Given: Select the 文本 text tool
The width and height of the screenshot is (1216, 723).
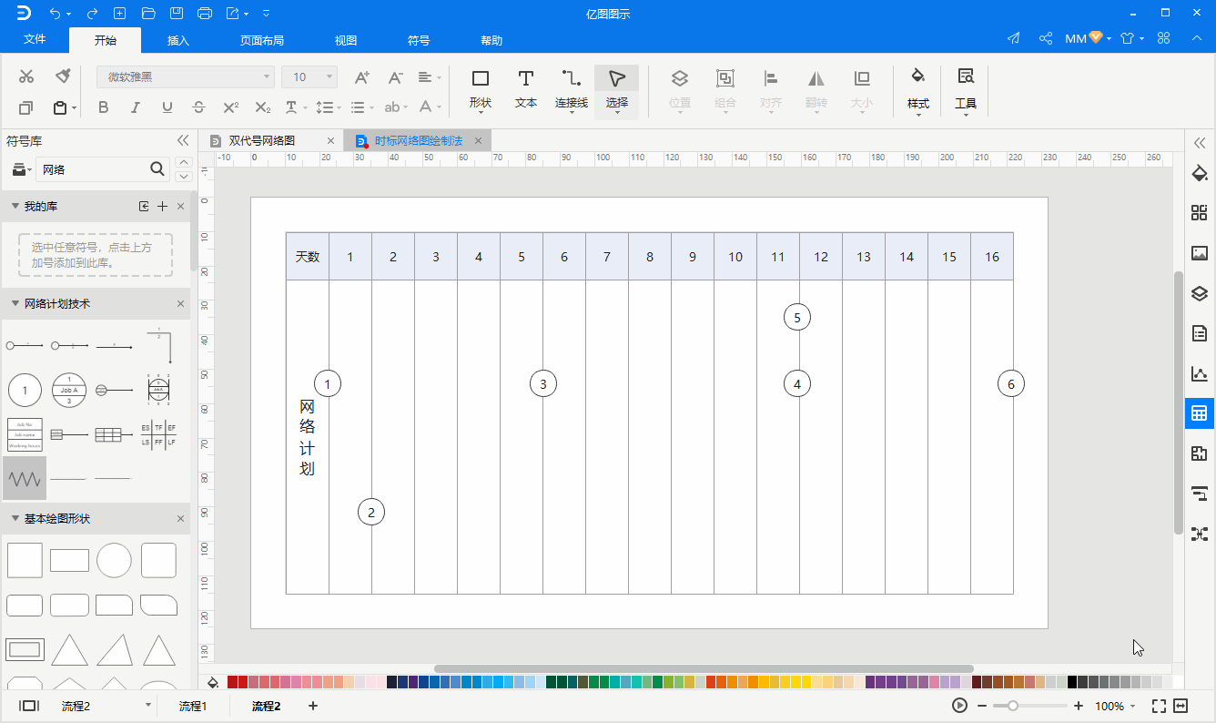Looking at the screenshot, I should [526, 90].
